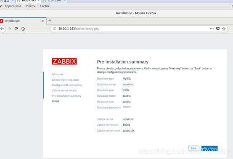Select the Pre-installation summary sidebar step
This screenshot has width=233, height=159.
click(x=66, y=96)
